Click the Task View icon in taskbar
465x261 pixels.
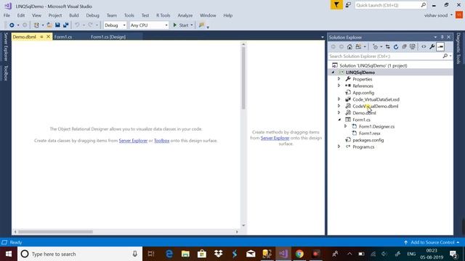pos(151,254)
